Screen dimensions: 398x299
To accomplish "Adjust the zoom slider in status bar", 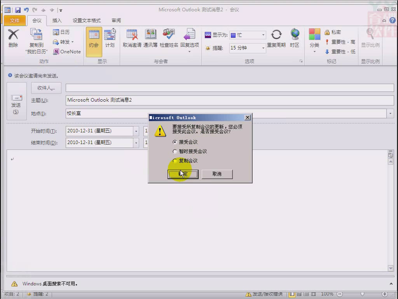I will [x=362, y=294].
